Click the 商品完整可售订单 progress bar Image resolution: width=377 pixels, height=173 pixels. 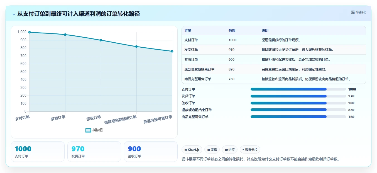[x=298, y=117]
